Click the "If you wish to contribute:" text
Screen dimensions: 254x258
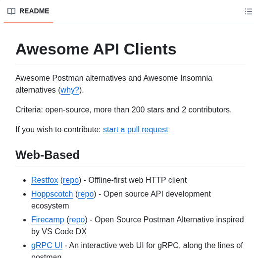click(58, 130)
